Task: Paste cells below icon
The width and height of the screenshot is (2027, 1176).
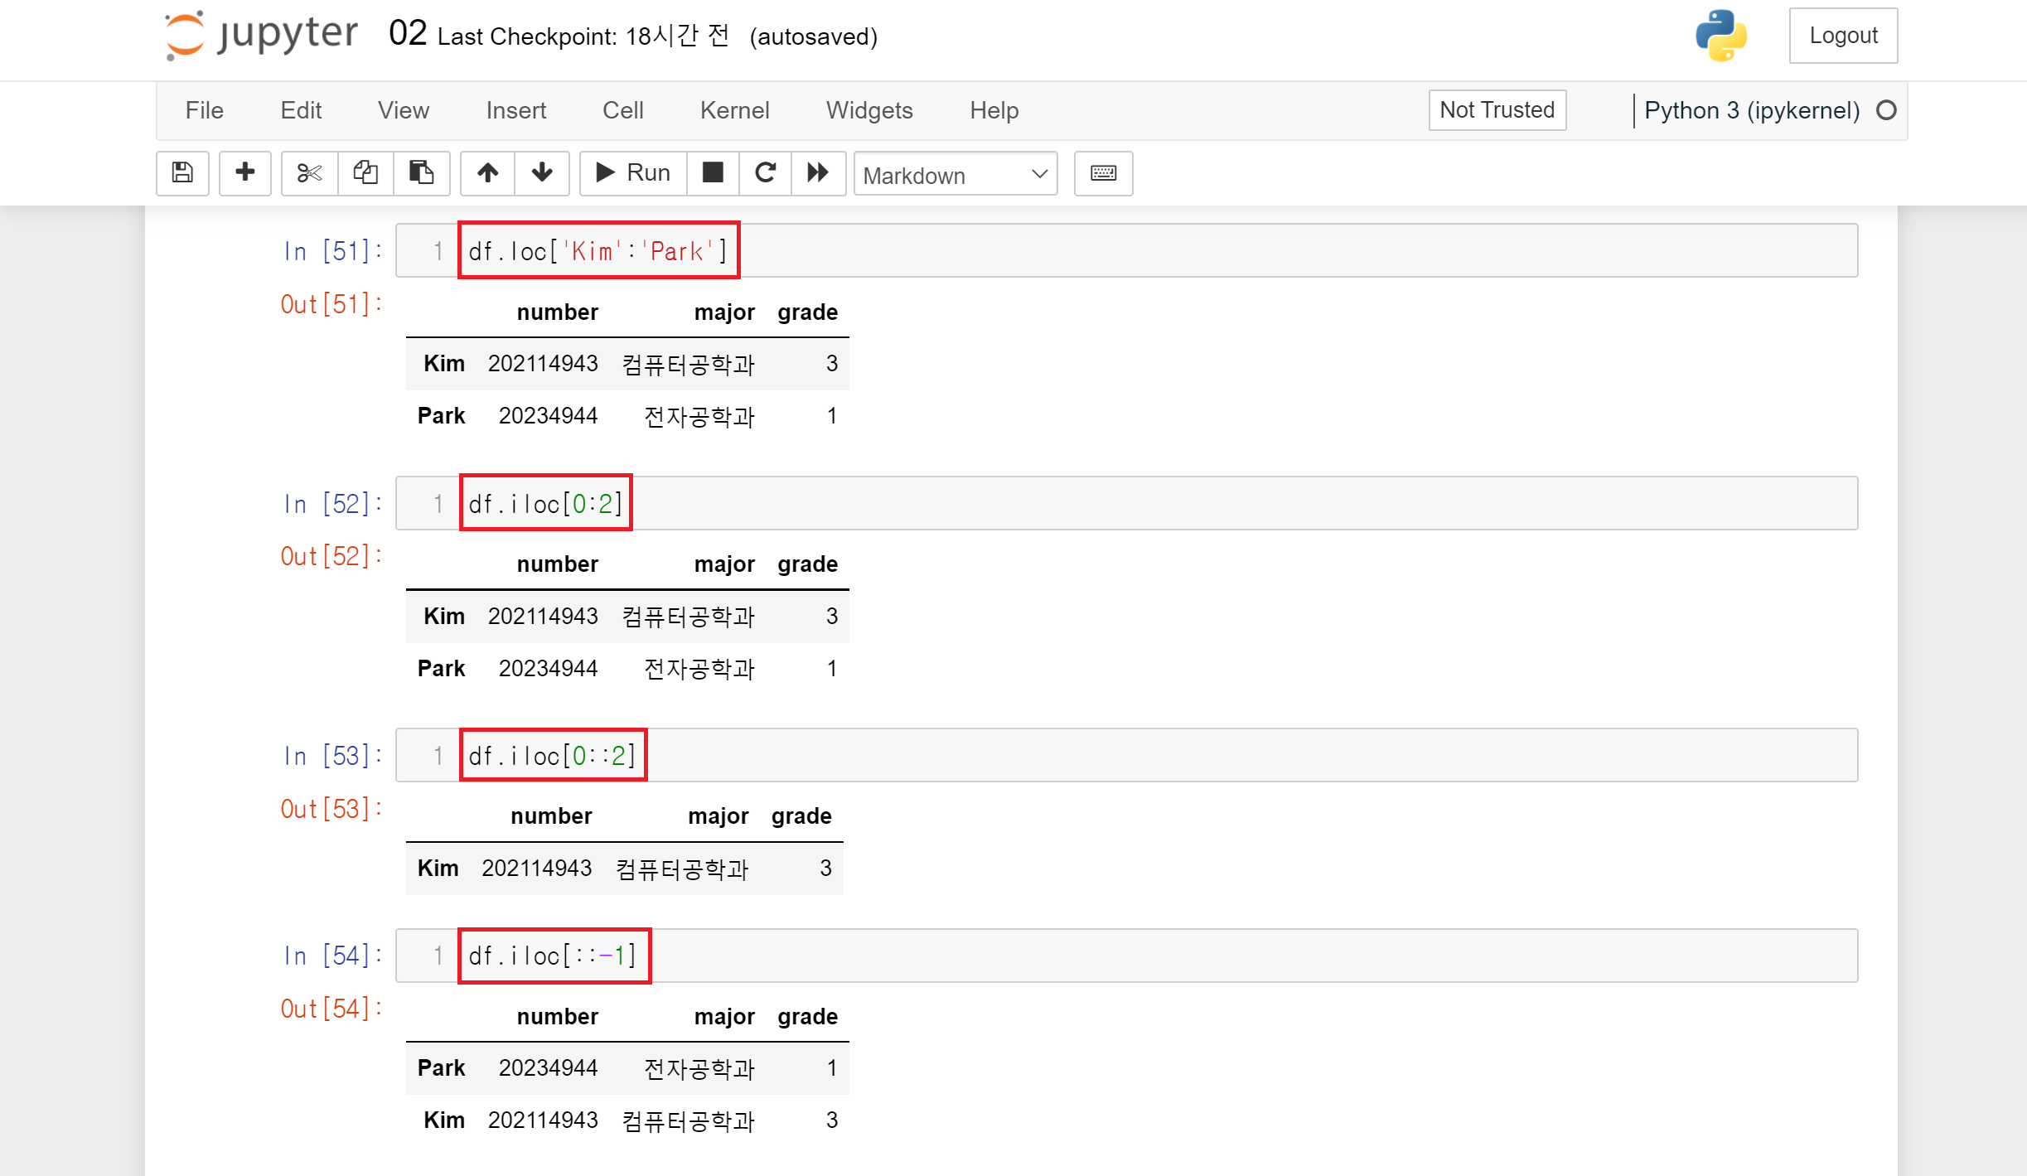Action: click(421, 172)
